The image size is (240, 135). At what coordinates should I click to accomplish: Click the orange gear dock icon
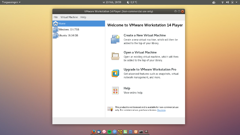point(136,132)
